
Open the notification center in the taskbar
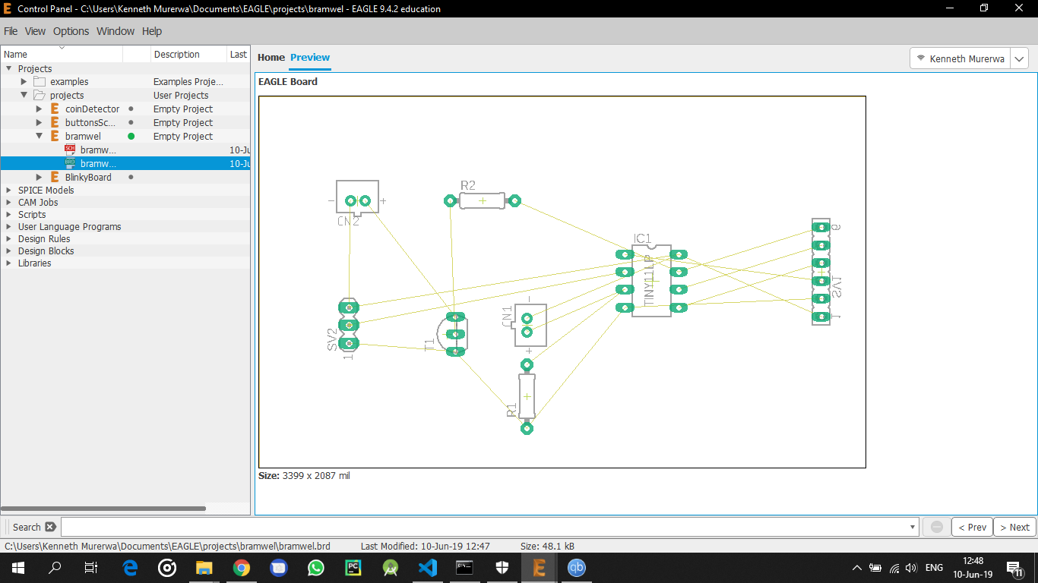pos(1014,568)
